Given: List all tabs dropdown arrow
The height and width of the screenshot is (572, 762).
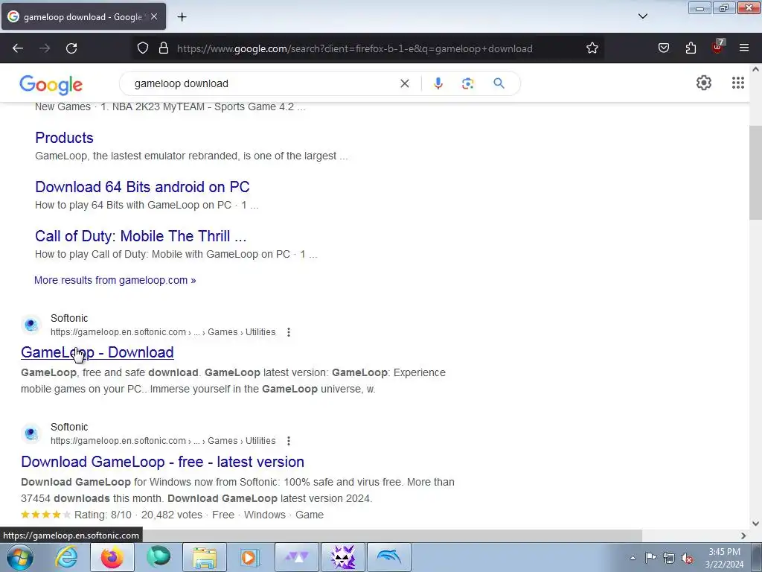Looking at the screenshot, I should pyautogui.click(x=643, y=16).
